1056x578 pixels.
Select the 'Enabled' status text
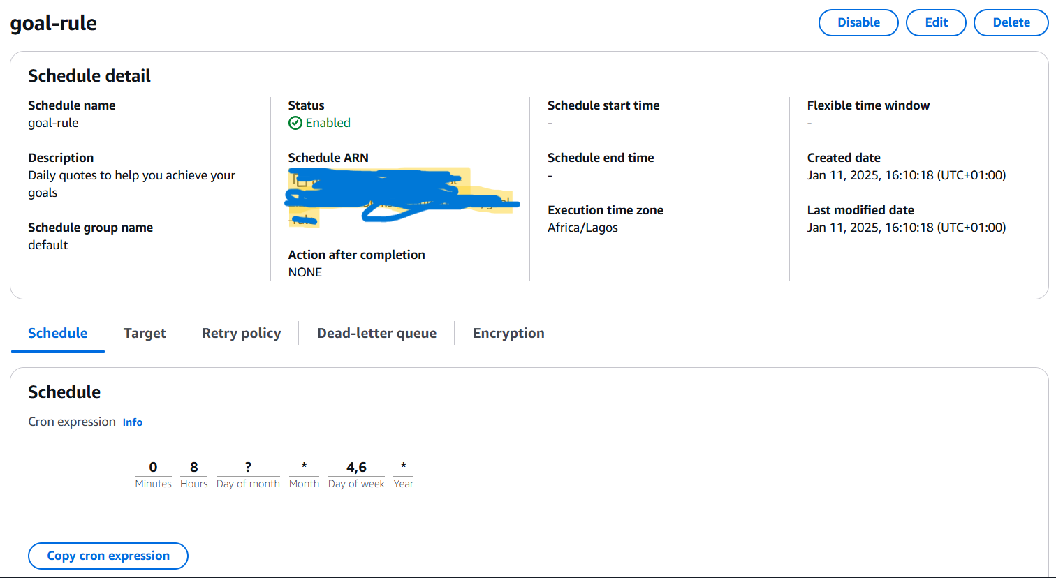328,123
